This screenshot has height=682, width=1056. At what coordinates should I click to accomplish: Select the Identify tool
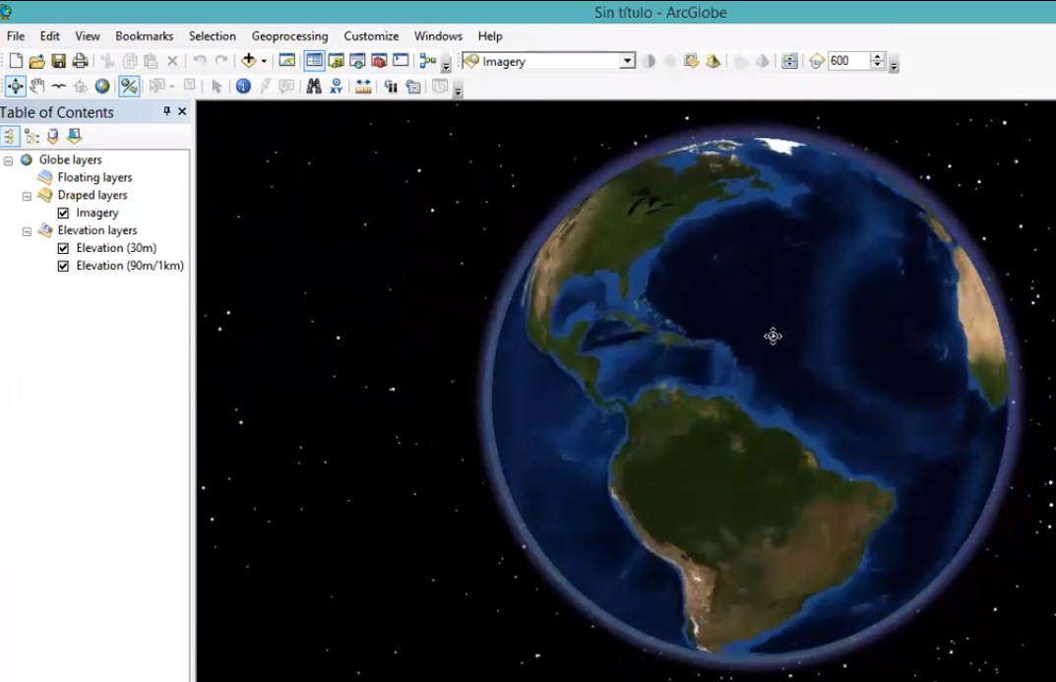tap(243, 87)
